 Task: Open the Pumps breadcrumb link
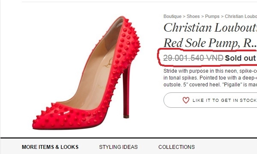click(212, 16)
